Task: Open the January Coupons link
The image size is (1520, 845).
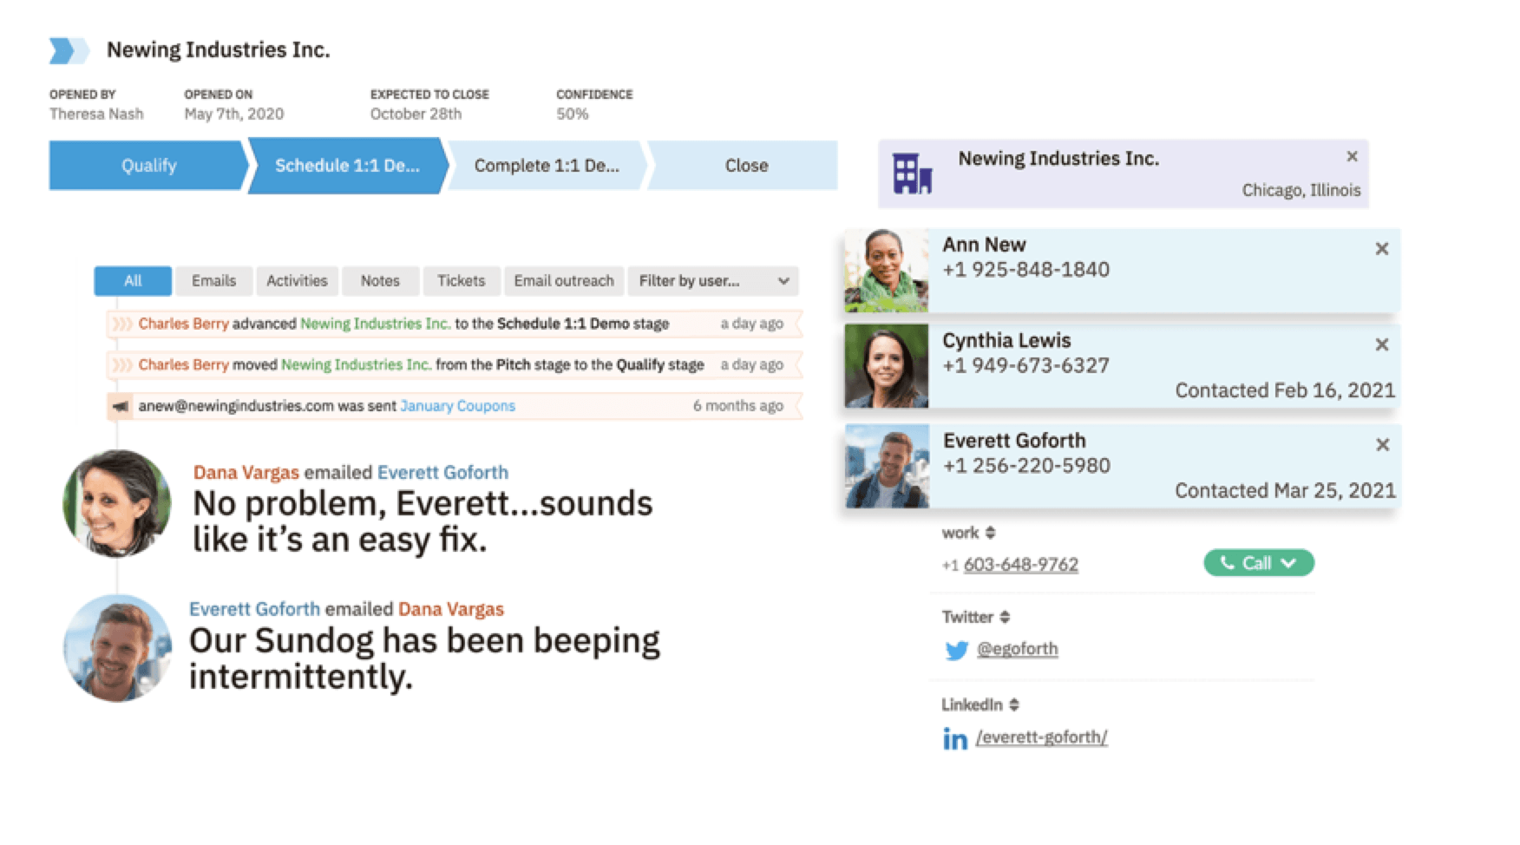Action: click(x=457, y=406)
